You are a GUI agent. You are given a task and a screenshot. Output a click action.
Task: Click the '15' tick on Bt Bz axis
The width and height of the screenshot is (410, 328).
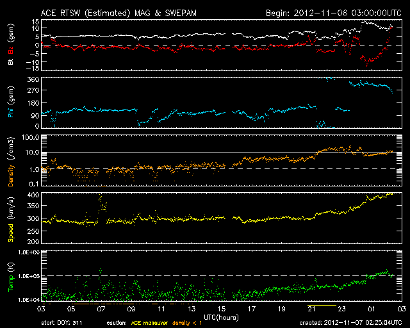click(36, 22)
